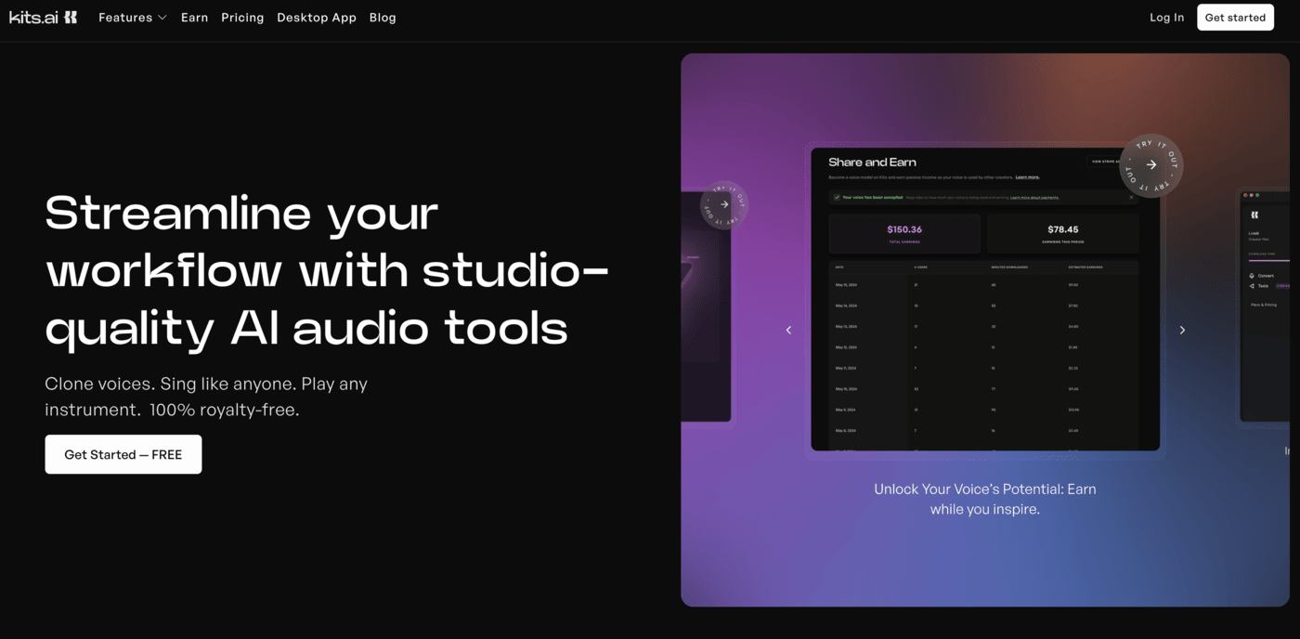Visit the Blog from the top navigation

tap(383, 17)
